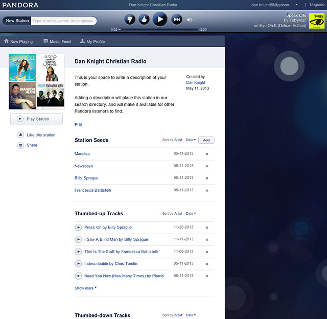Open the Pandora logo home link
Screen dimensions: 327x319
[x=20, y=5]
